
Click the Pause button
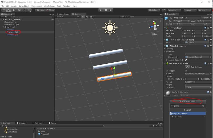tap(106, 10)
